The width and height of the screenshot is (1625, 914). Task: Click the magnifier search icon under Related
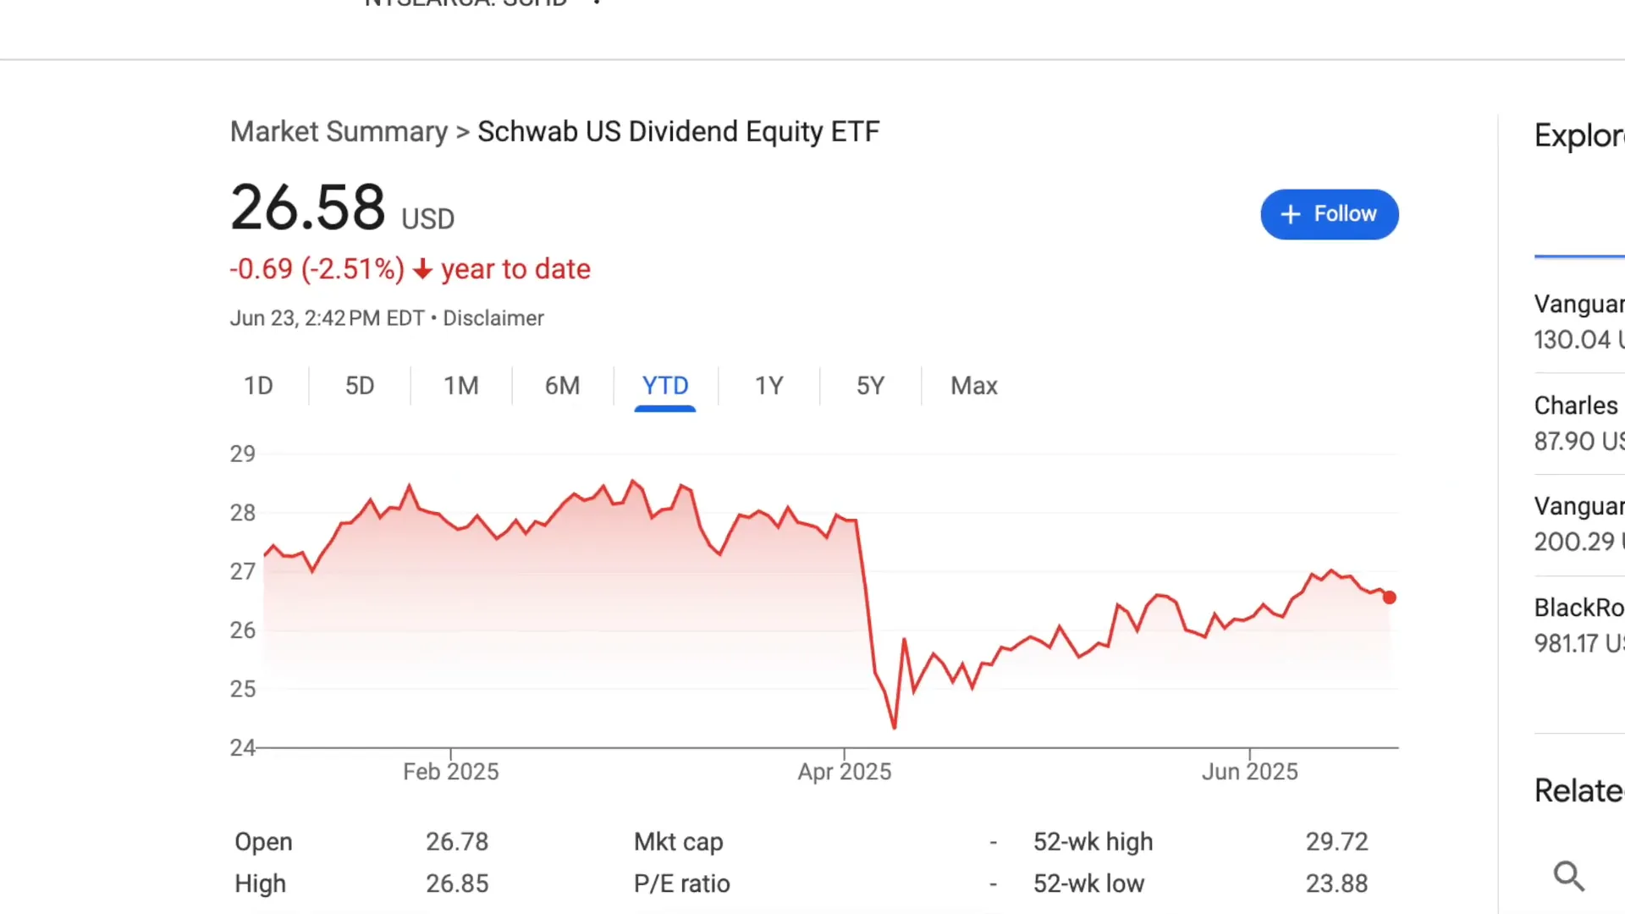(x=1568, y=876)
